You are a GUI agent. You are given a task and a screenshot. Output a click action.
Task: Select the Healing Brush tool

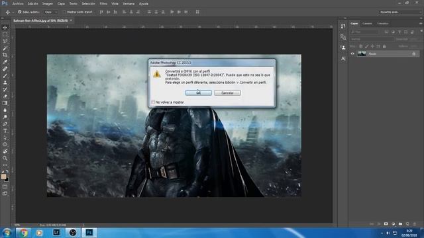pos(5,69)
